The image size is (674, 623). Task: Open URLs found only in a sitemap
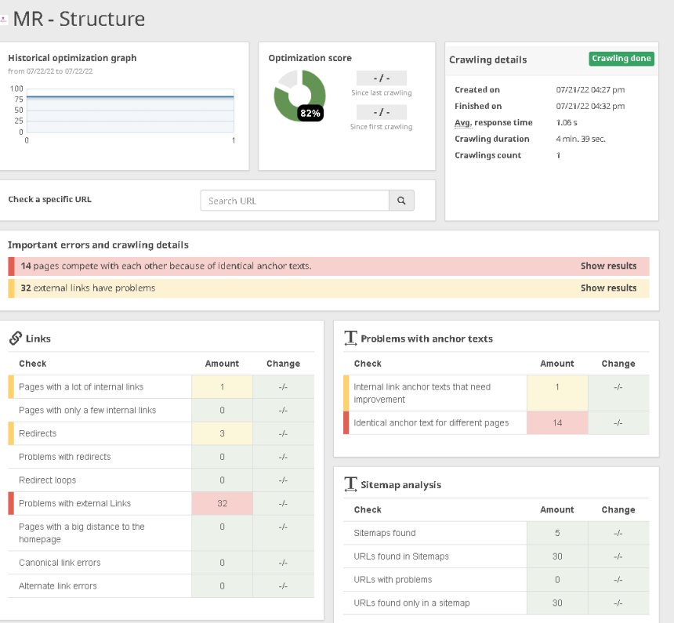coord(411,603)
